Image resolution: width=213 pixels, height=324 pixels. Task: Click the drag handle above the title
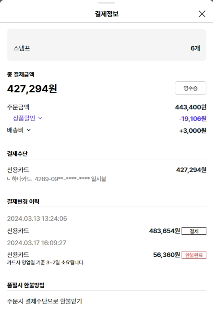pyautogui.click(x=106, y=3)
